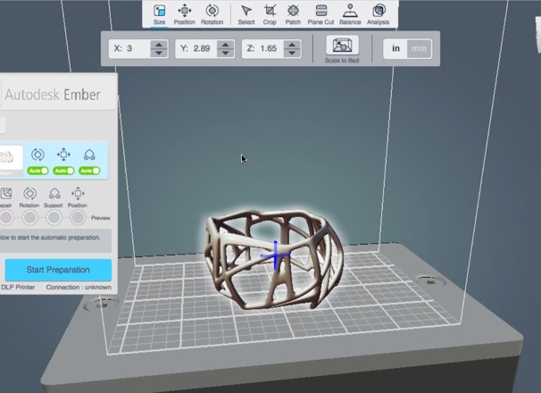This screenshot has height=393, width=541.
Task: Click rotation icon in blue auto settings row
Action: 38,155
